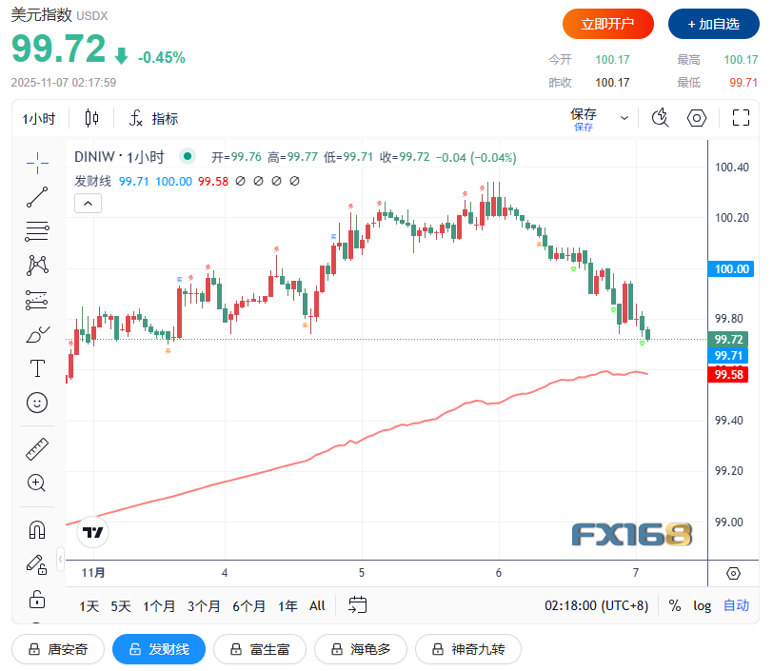This screenshot has width=773, height=671.
Task: Pick the ruler measure tool
Action: (x=37, y=448)
